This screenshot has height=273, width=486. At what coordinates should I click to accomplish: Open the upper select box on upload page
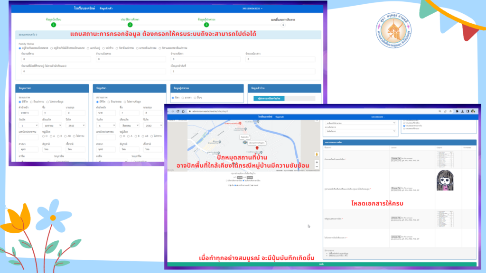361,123
